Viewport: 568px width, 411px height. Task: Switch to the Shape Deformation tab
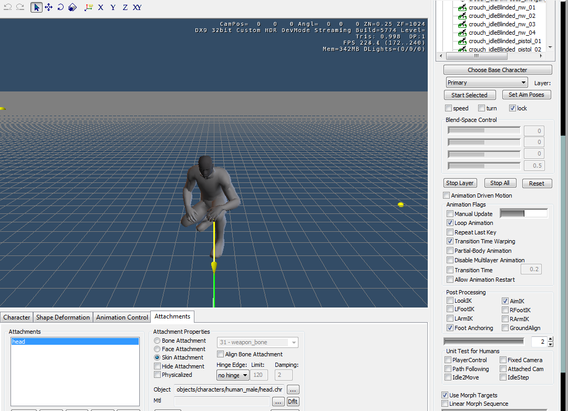tap(63, 317)
